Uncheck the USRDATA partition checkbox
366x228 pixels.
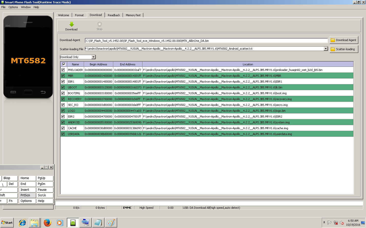[x=63, y=134]
